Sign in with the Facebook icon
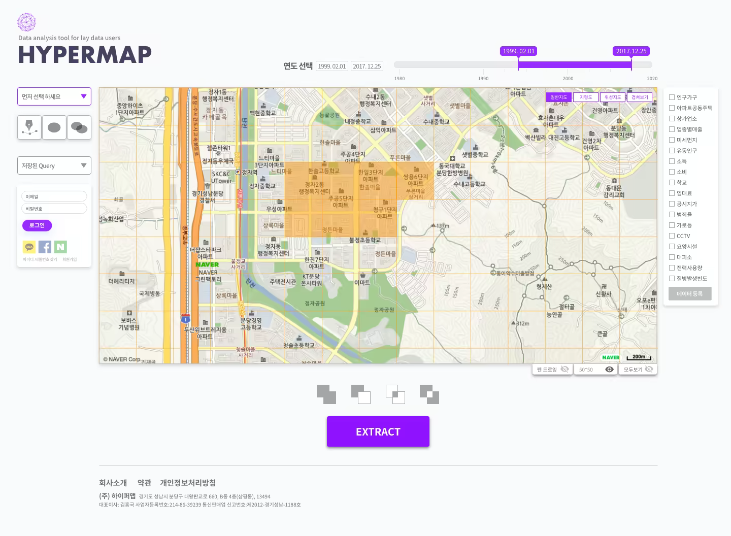The height and width of the screenshot is (536, 731). point(45,247)
